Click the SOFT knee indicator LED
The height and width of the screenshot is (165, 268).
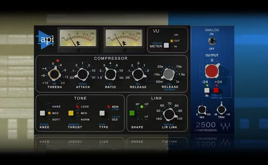click(49, 119)
